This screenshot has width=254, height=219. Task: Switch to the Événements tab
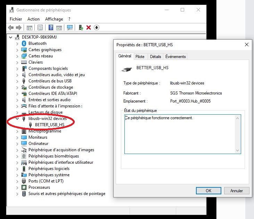tap(175, 57)
